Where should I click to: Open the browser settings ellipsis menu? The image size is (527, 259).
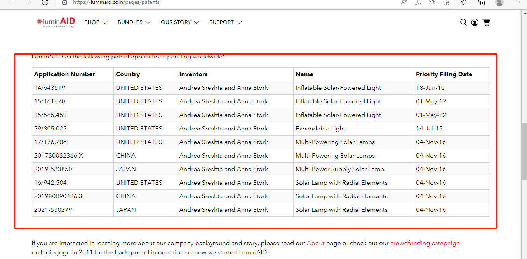pos(517,2)
